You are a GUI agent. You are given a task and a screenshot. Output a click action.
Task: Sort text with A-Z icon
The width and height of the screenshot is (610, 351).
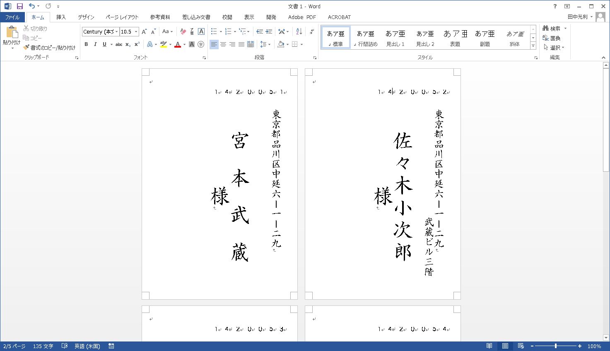coord(299,31)
